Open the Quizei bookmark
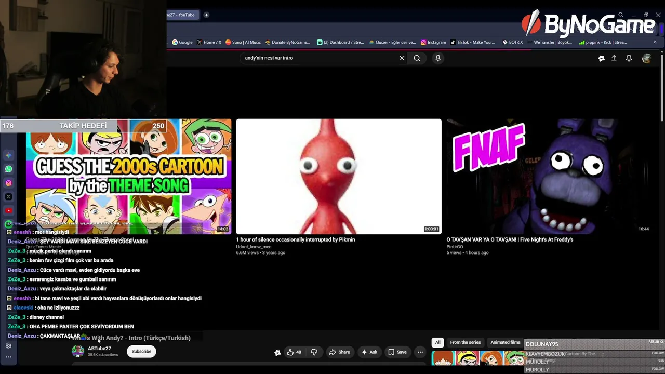Viewport: 665px width, 374px height. pyautogui.click(x=392, y=42)
